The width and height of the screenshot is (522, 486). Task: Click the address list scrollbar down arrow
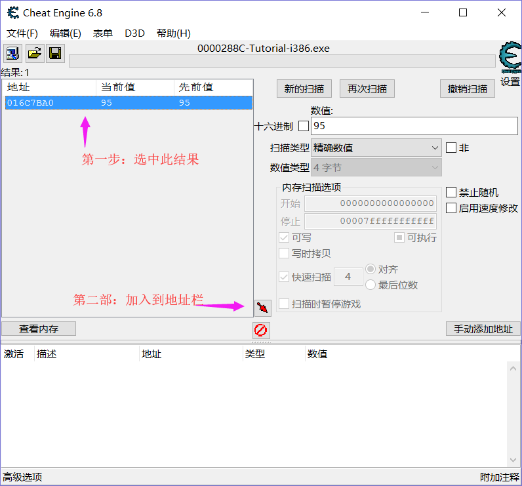click(513, 460)
